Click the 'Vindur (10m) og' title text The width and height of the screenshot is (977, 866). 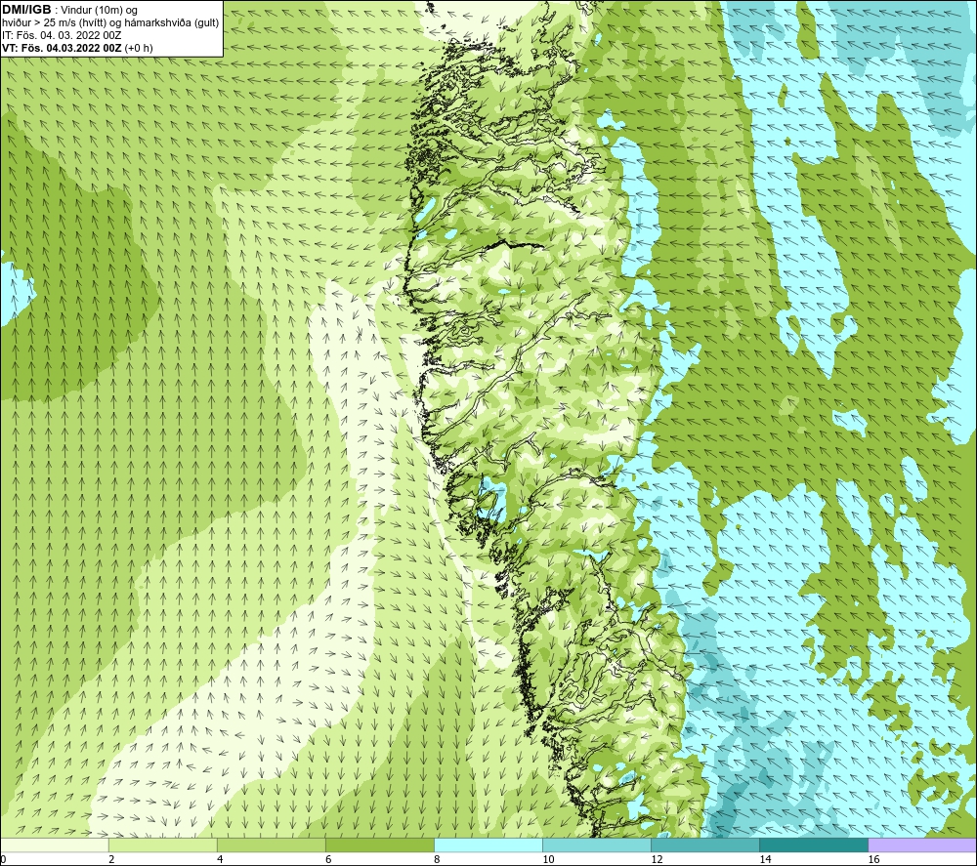click(99, 11)
